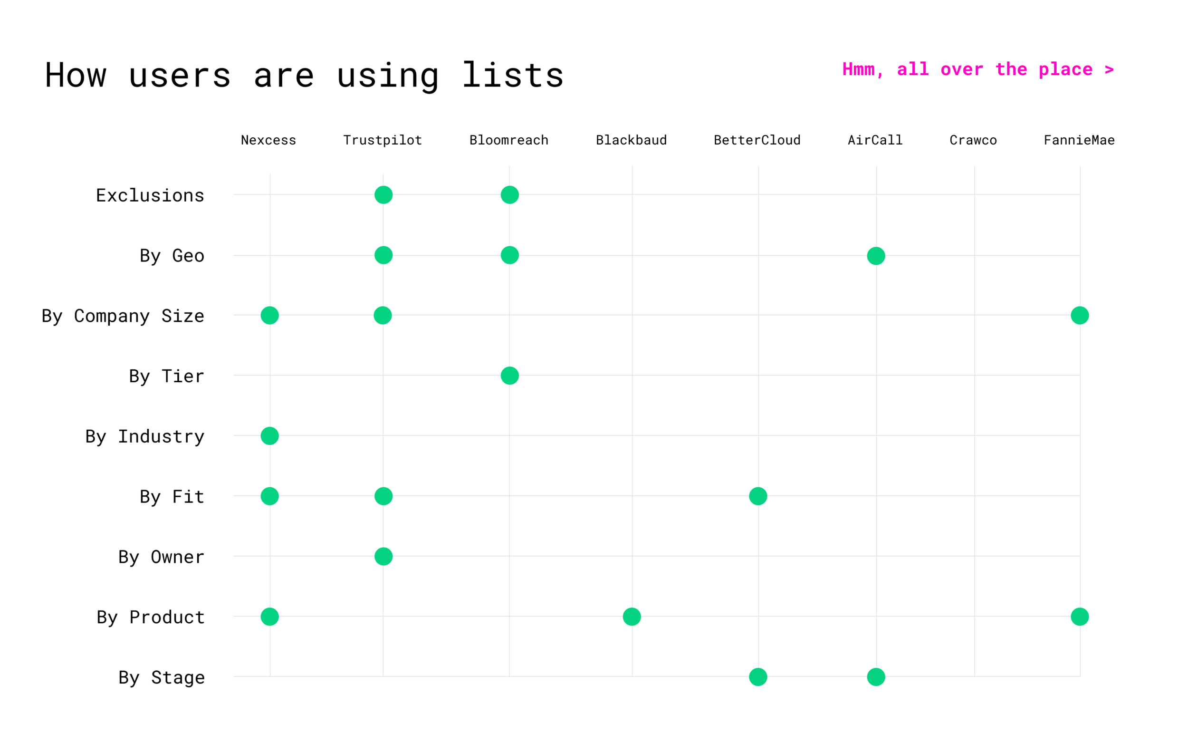This screenshot has height=743, width=1188.
Task: Click the AirCall By Stage dot
Action: pos(876,676)
